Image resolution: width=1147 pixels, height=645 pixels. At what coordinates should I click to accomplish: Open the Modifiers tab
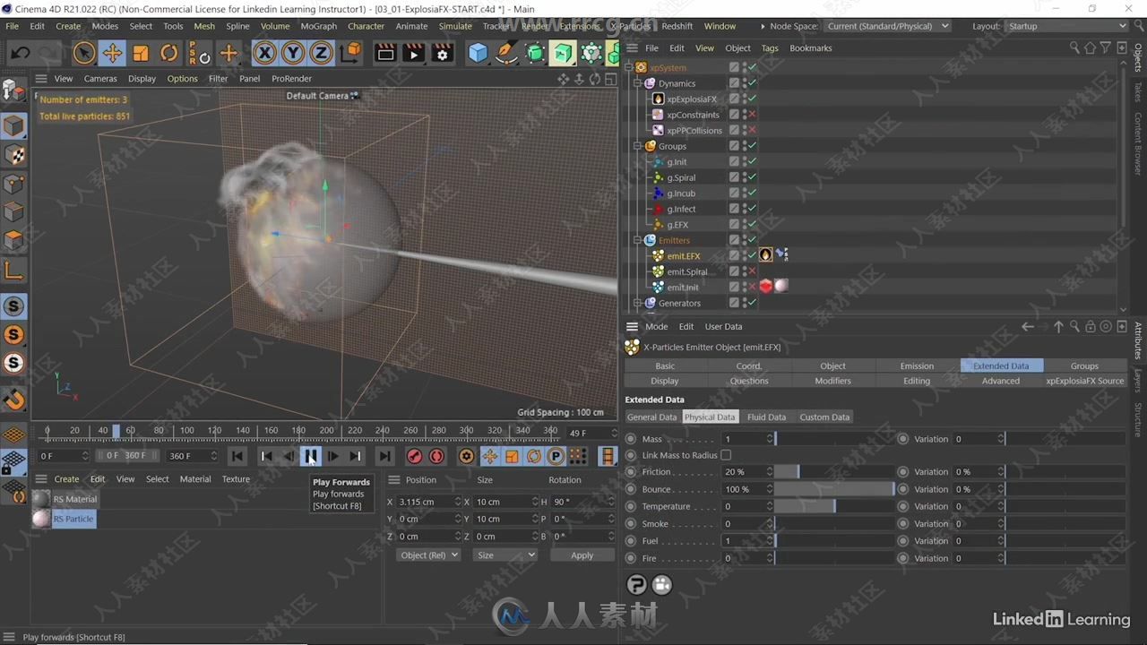(832, 381)
